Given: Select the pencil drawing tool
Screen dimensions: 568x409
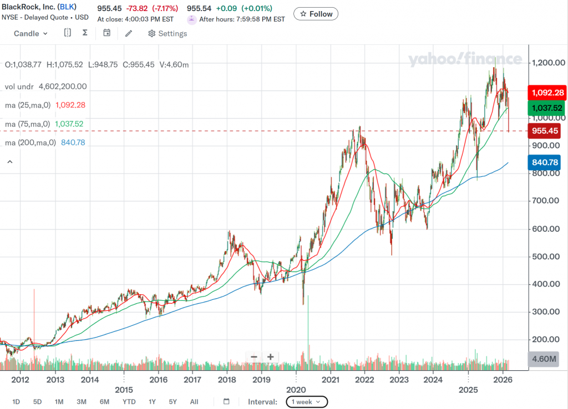Looking at the screenshot, I should [129, 33].
